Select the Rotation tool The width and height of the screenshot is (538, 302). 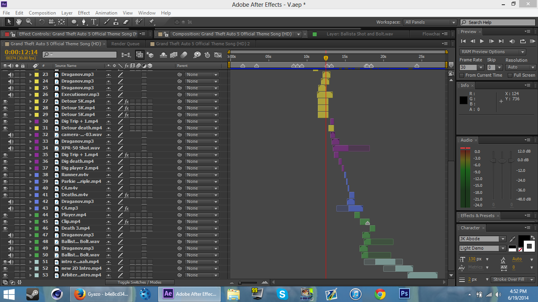(x=42, y=22)
